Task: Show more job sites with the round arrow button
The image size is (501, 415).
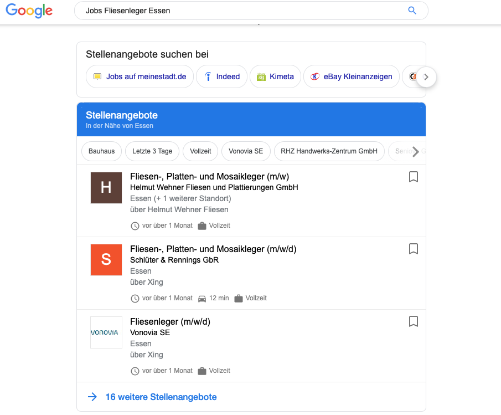Action: [426, 76]
